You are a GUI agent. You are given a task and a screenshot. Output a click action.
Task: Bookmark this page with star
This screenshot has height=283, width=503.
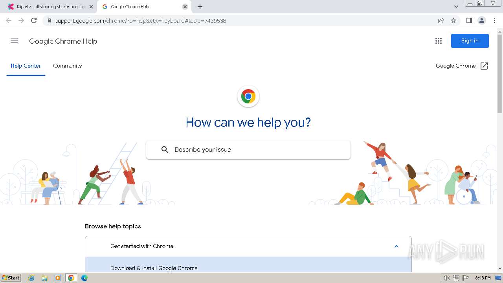(453, 21)
